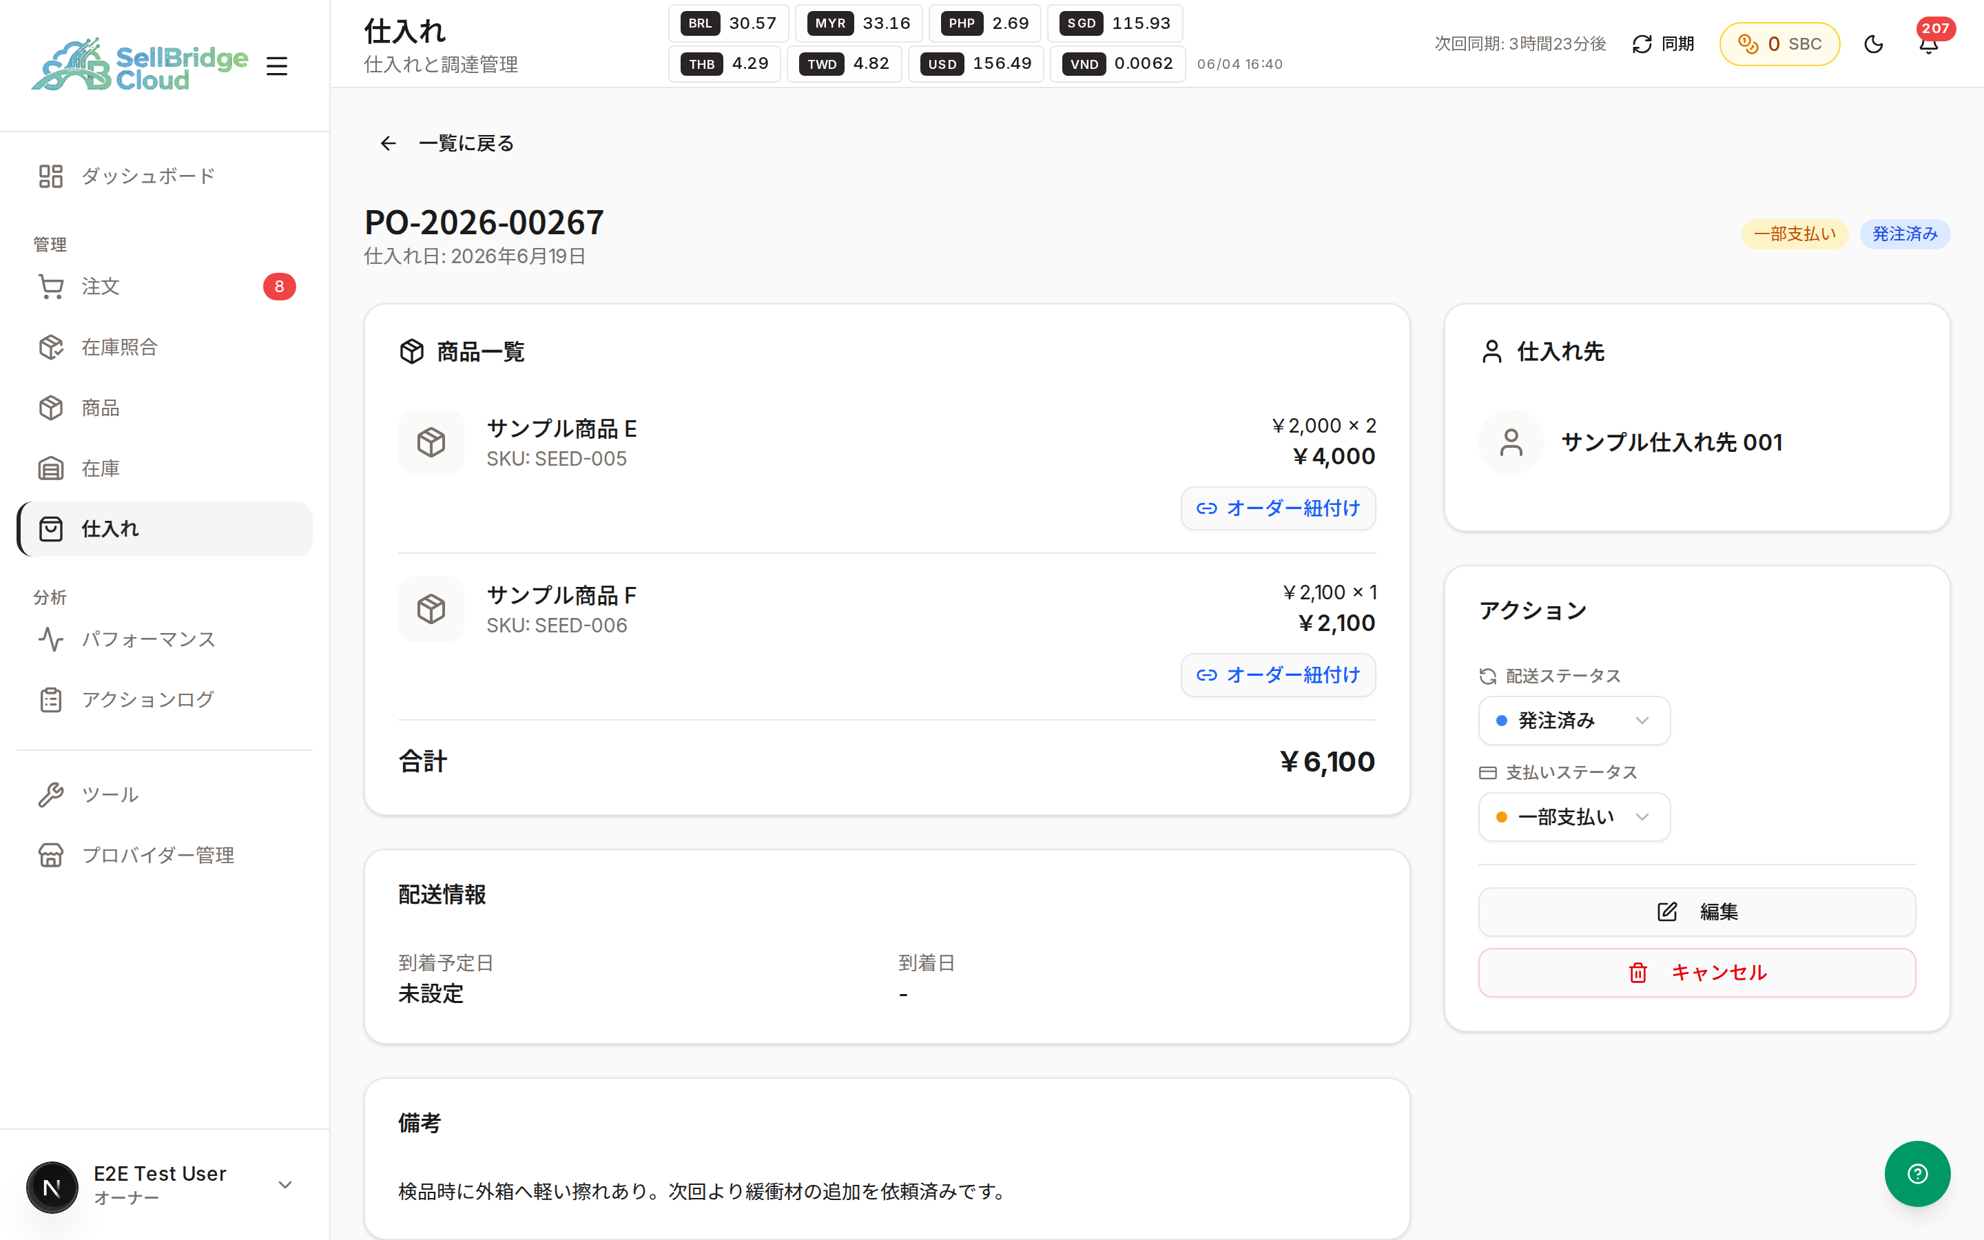This screenshot has width=1984, height=1240.
Task: Click SKU: SEED-005 text
Action: coord(557,459)
